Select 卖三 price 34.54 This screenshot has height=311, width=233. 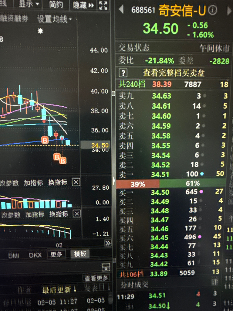161,155
